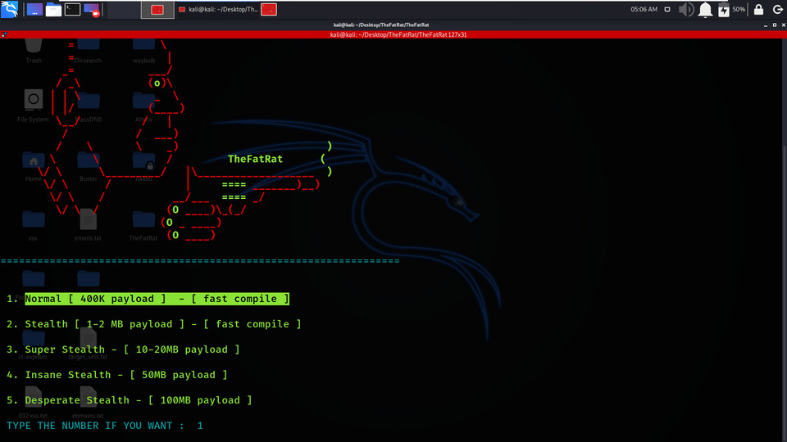The width and height of the screenshot is (787, 442).
Task: Click the show desktop panel icon
Action: pyautogui.click(x=34, y=10)
